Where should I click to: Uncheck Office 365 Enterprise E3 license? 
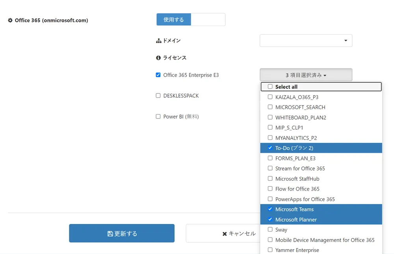pyautogui.click(x=158, y=75)
